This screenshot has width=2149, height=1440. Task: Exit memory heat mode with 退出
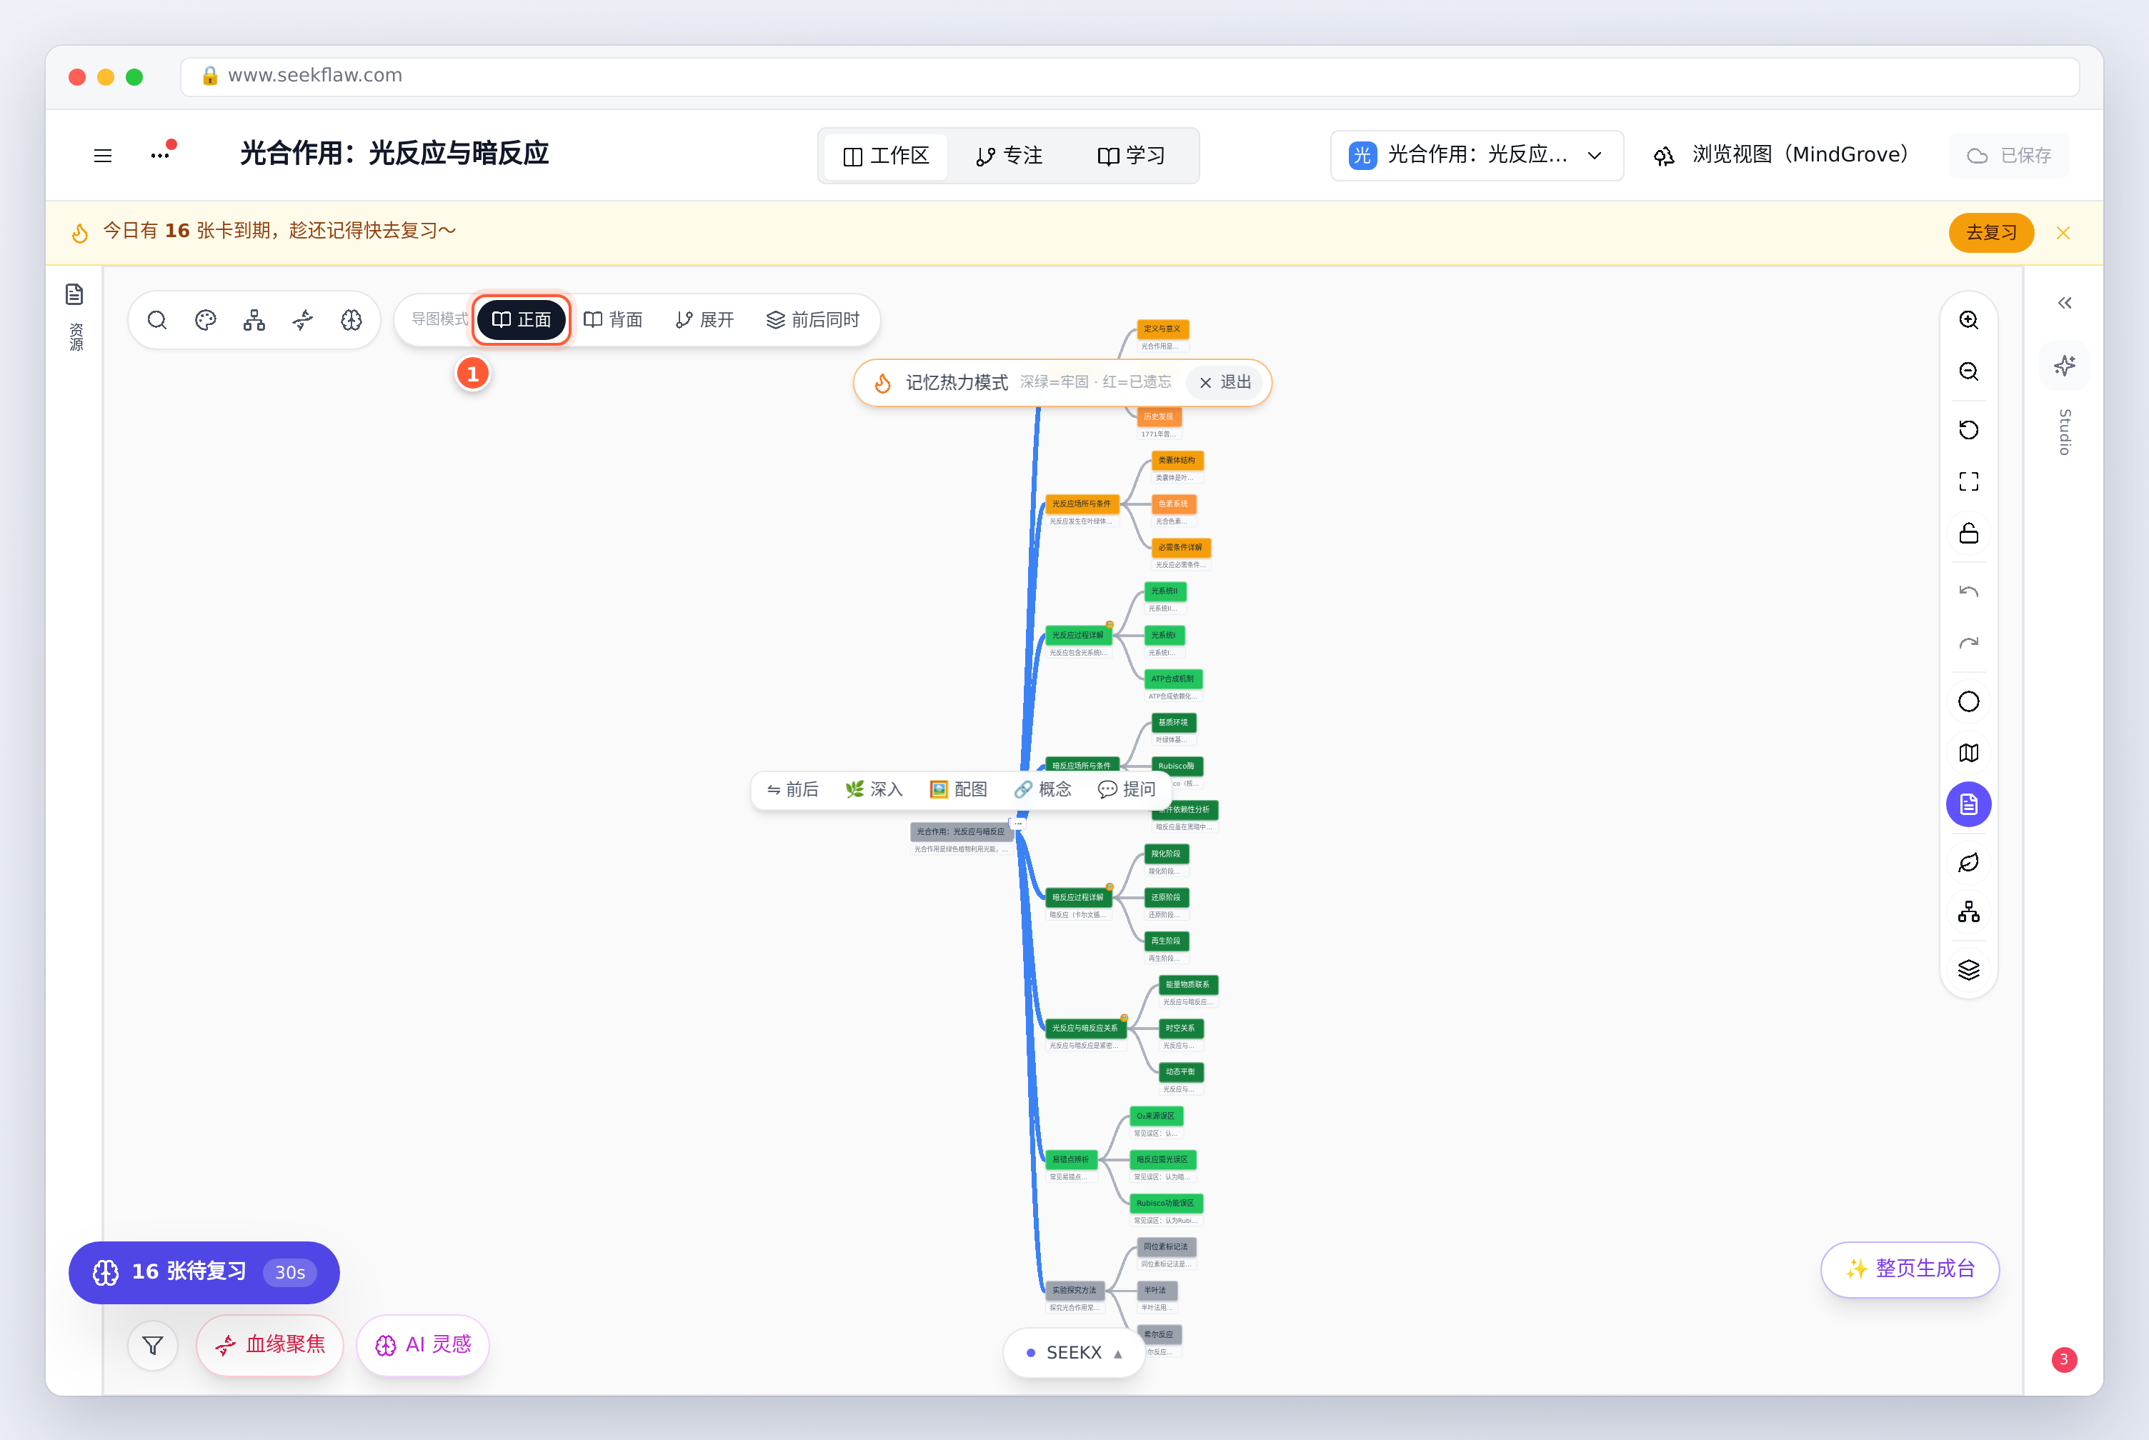click(1225, 382)
